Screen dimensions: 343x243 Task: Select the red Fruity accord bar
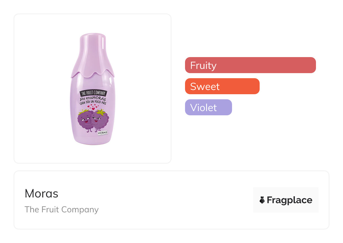pos(250,65)
